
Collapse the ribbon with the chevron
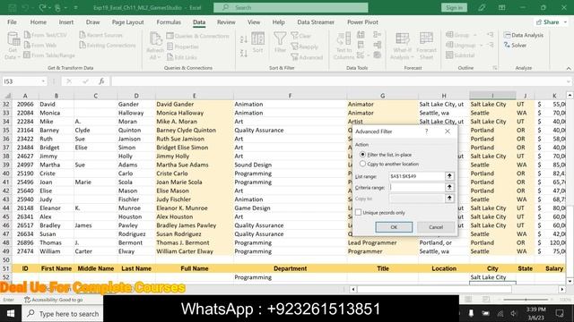[x=569, y=68]
